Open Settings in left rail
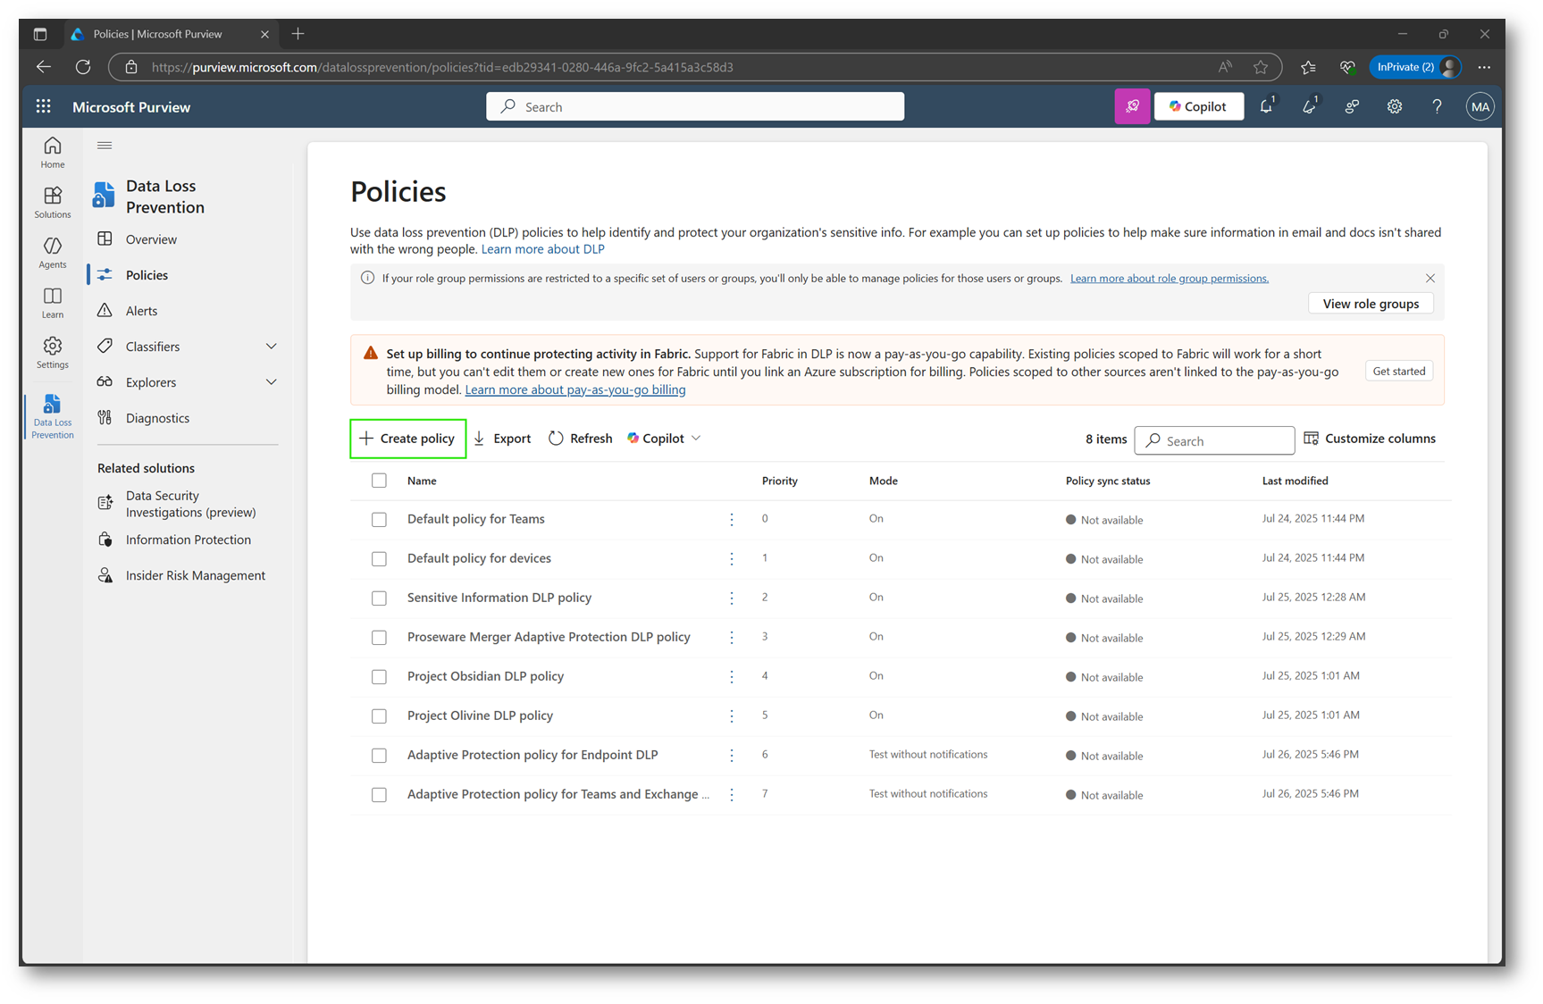The image size is (1543, 1004). [53, 352]
